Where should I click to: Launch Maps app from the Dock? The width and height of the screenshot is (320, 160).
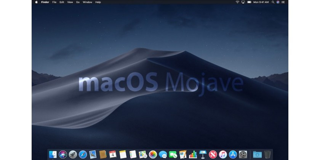143,155
